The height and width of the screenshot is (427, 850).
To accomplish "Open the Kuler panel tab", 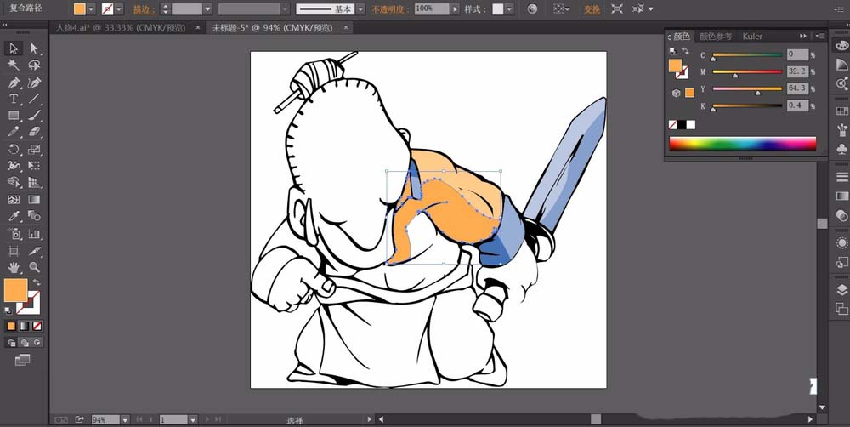I will click(752, 37).
